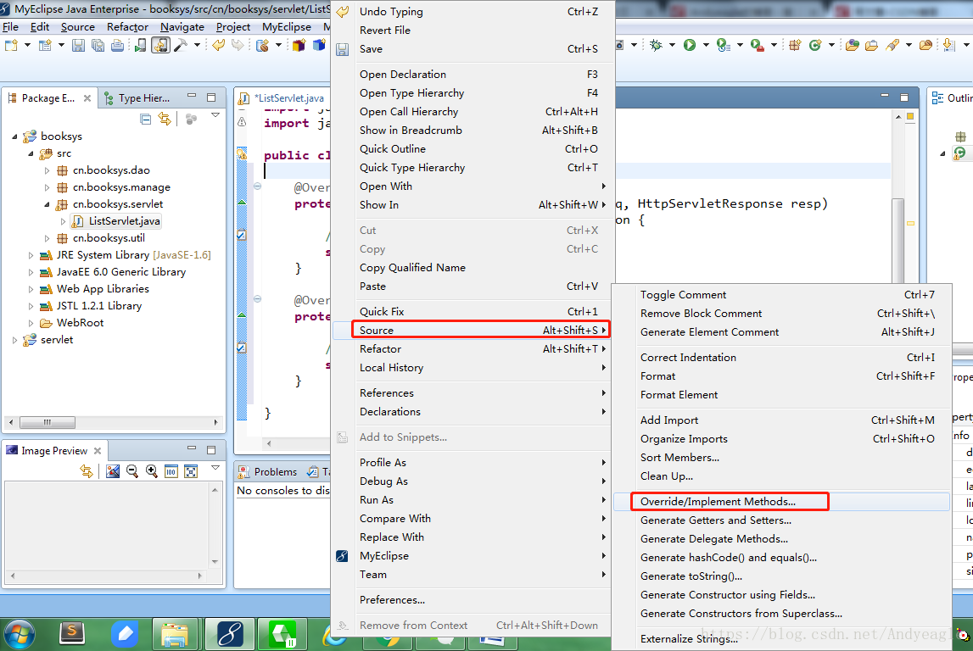Image resolution: width=973 pixels, height=651 pixels.
Task: Click the Package Explorer horizontal scrollbar thumb
Action: 48,422
